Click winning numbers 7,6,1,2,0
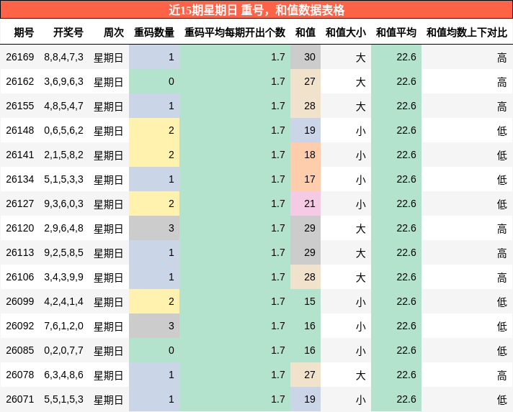 point(64,326)
